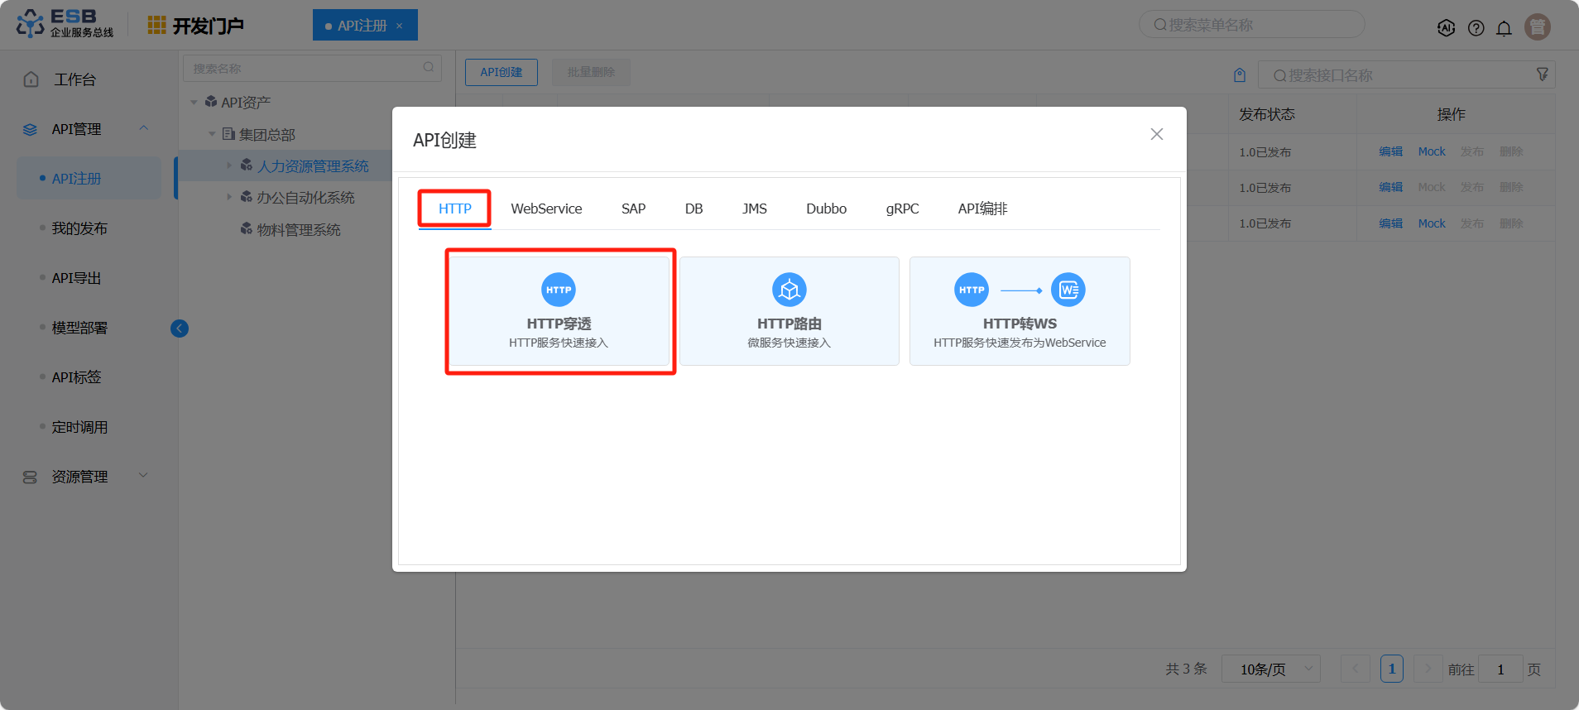The width and height of the screenshot is (1579, 710).
Task: Click Mock link in first table row
Action: click(x=1431, y=151)
